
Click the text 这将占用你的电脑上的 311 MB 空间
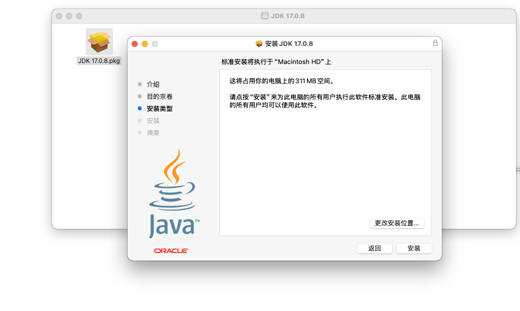click(281, 81)
